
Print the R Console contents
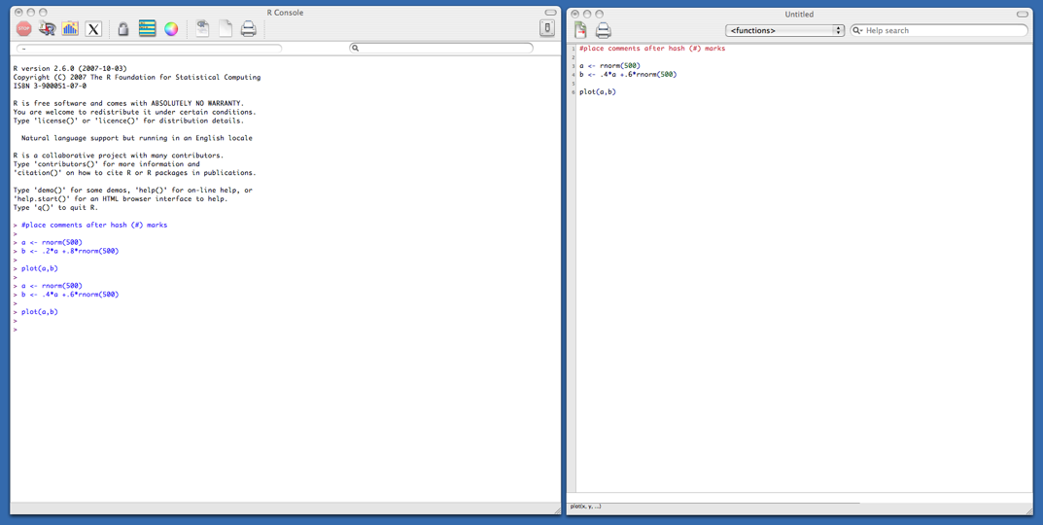[249, 29]
